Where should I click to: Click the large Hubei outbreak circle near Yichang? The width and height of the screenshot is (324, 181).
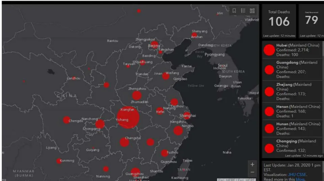tap(128, 118)
